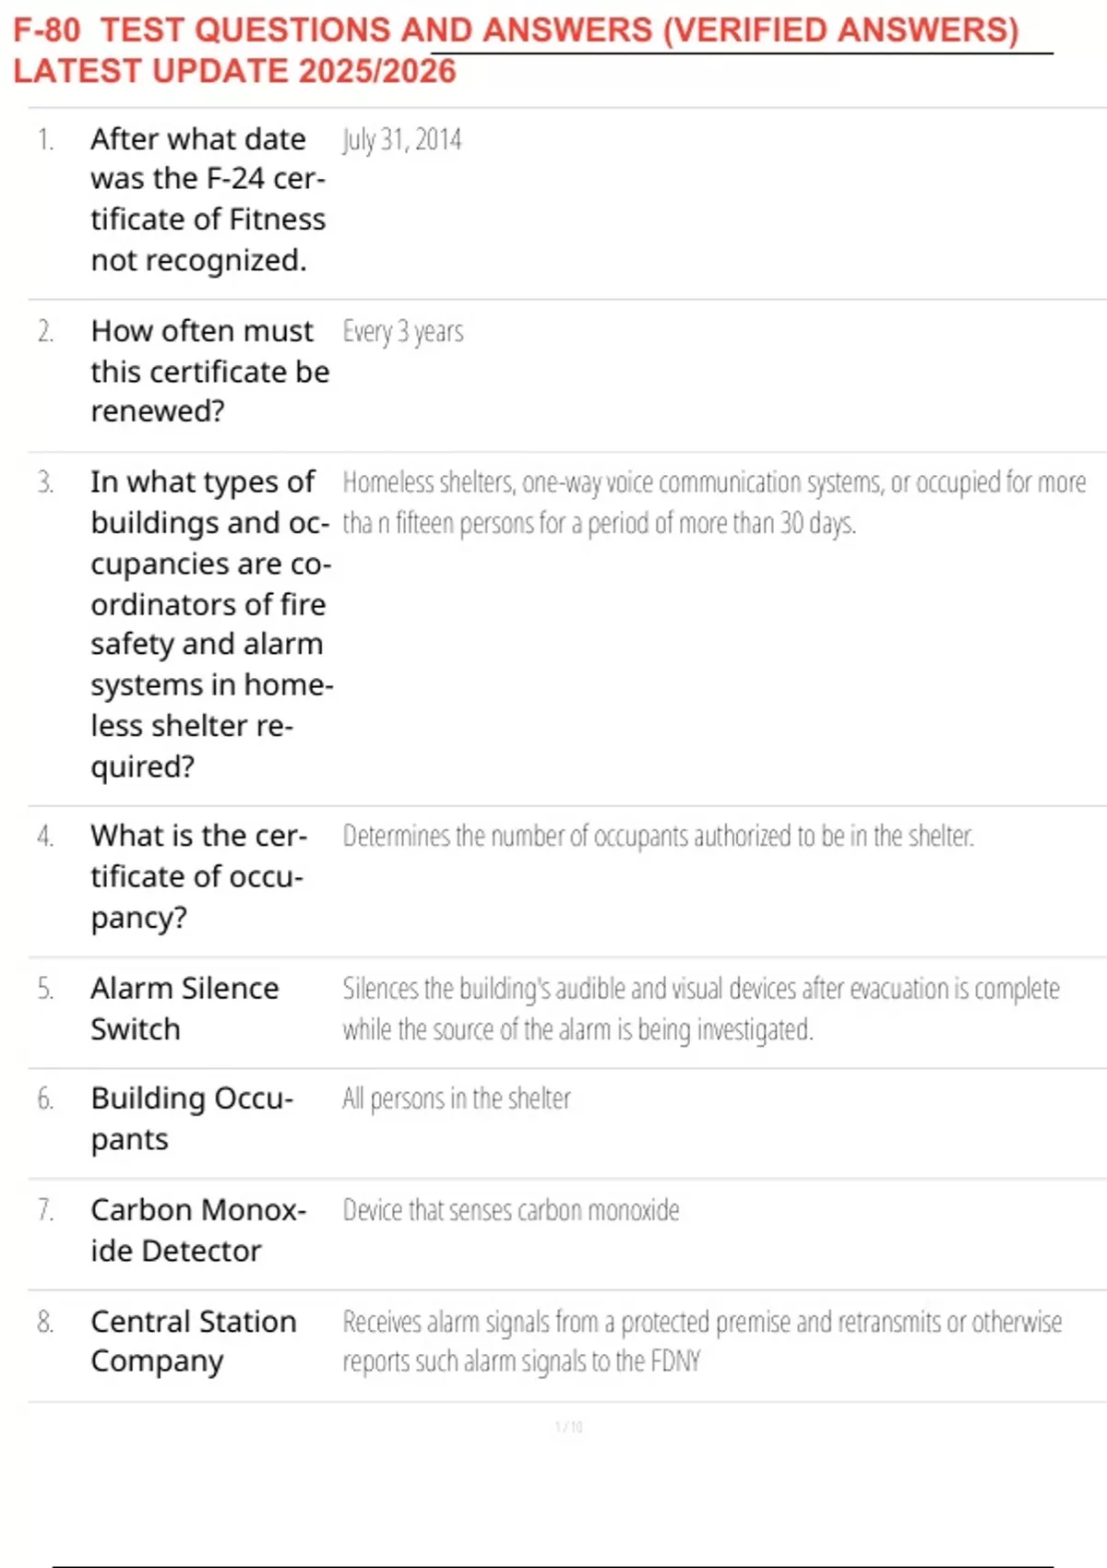
Task: Click the page number indicator '1/10'
Action: click(568, 1427)
